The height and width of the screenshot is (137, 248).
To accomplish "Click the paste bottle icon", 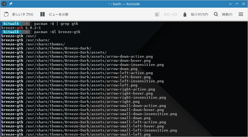I will [185, 14].
